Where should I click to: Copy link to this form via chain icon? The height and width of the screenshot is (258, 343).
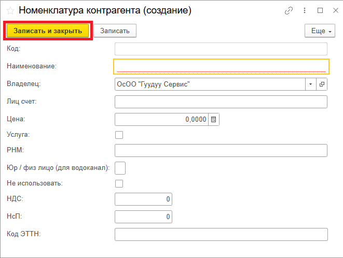289,10
